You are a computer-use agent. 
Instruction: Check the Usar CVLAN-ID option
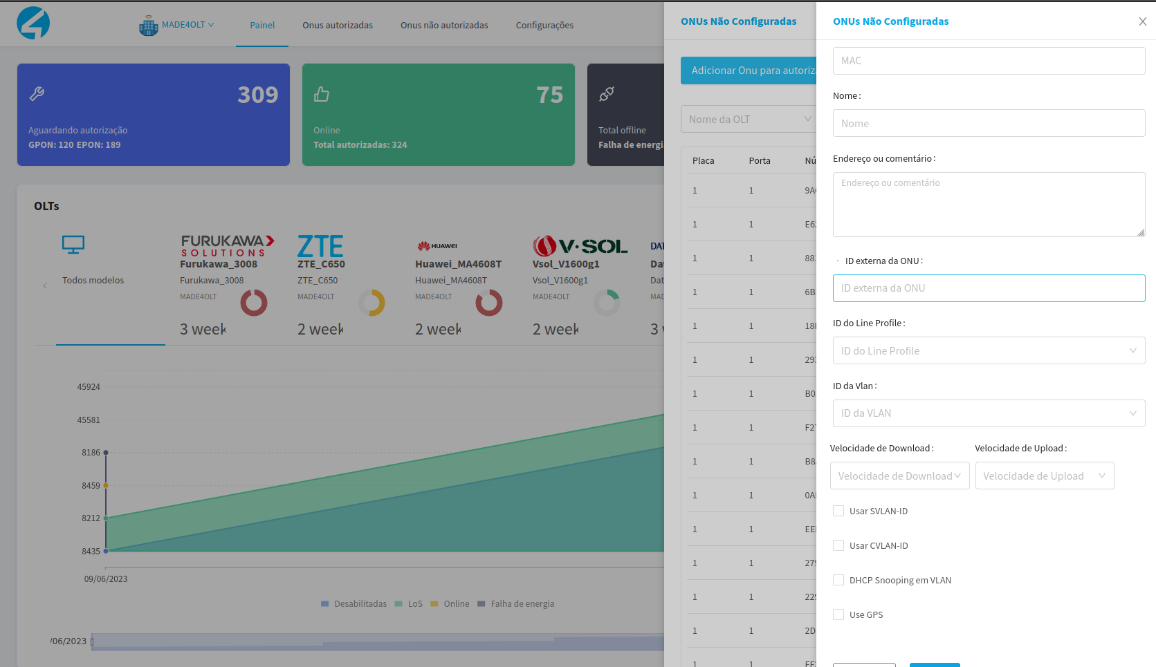[x=838, y=545]
